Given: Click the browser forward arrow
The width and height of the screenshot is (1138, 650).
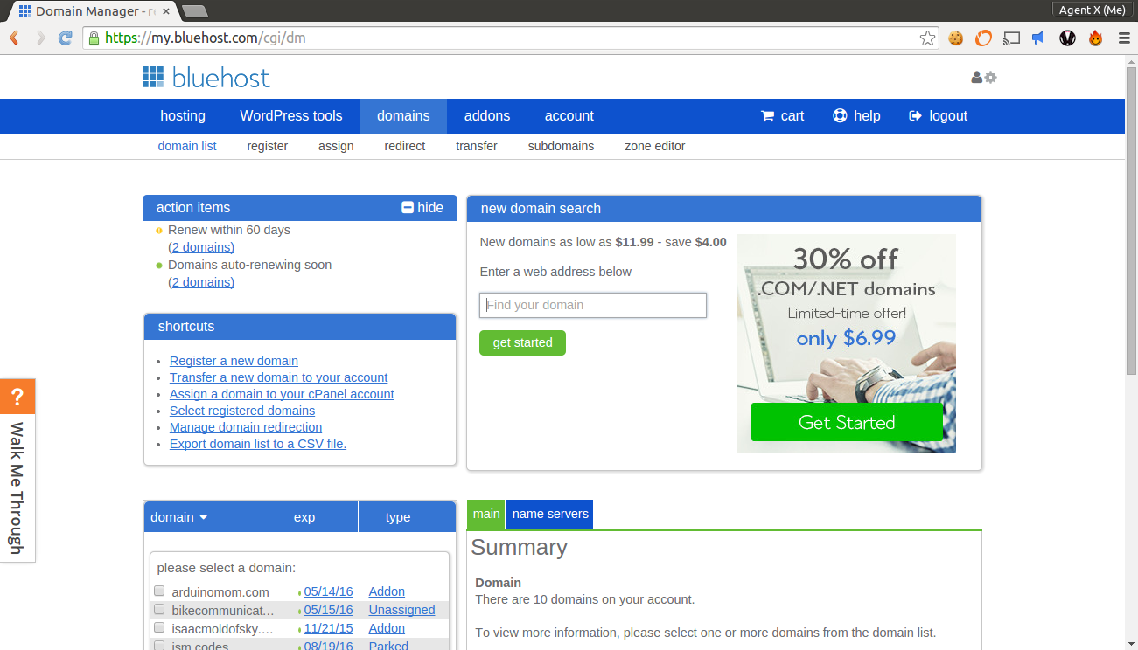Looking at the screenshot, I should [40, 38].
